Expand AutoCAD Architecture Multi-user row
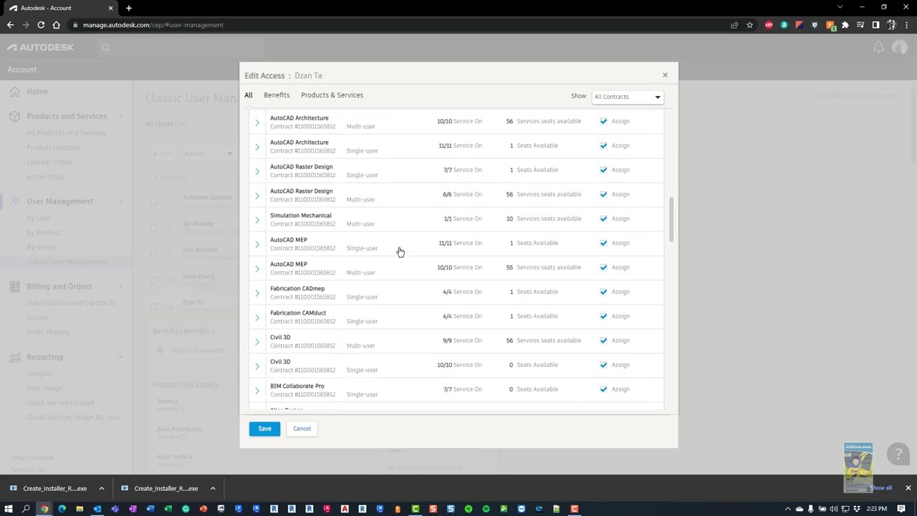 257,123
